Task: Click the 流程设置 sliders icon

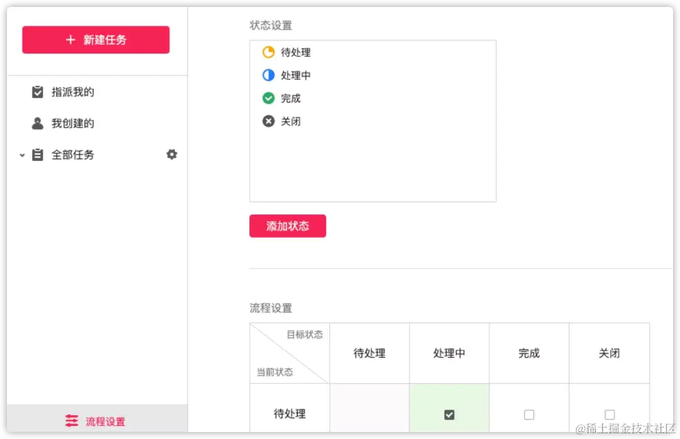Action: (72, 421)
